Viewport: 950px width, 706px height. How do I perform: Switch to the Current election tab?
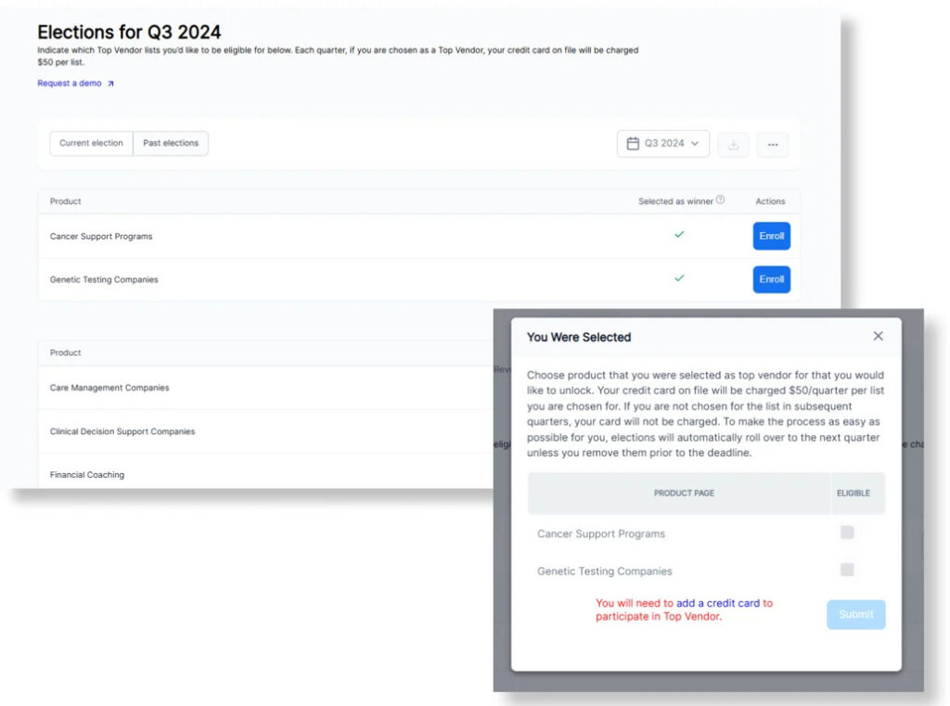(91, 143)
